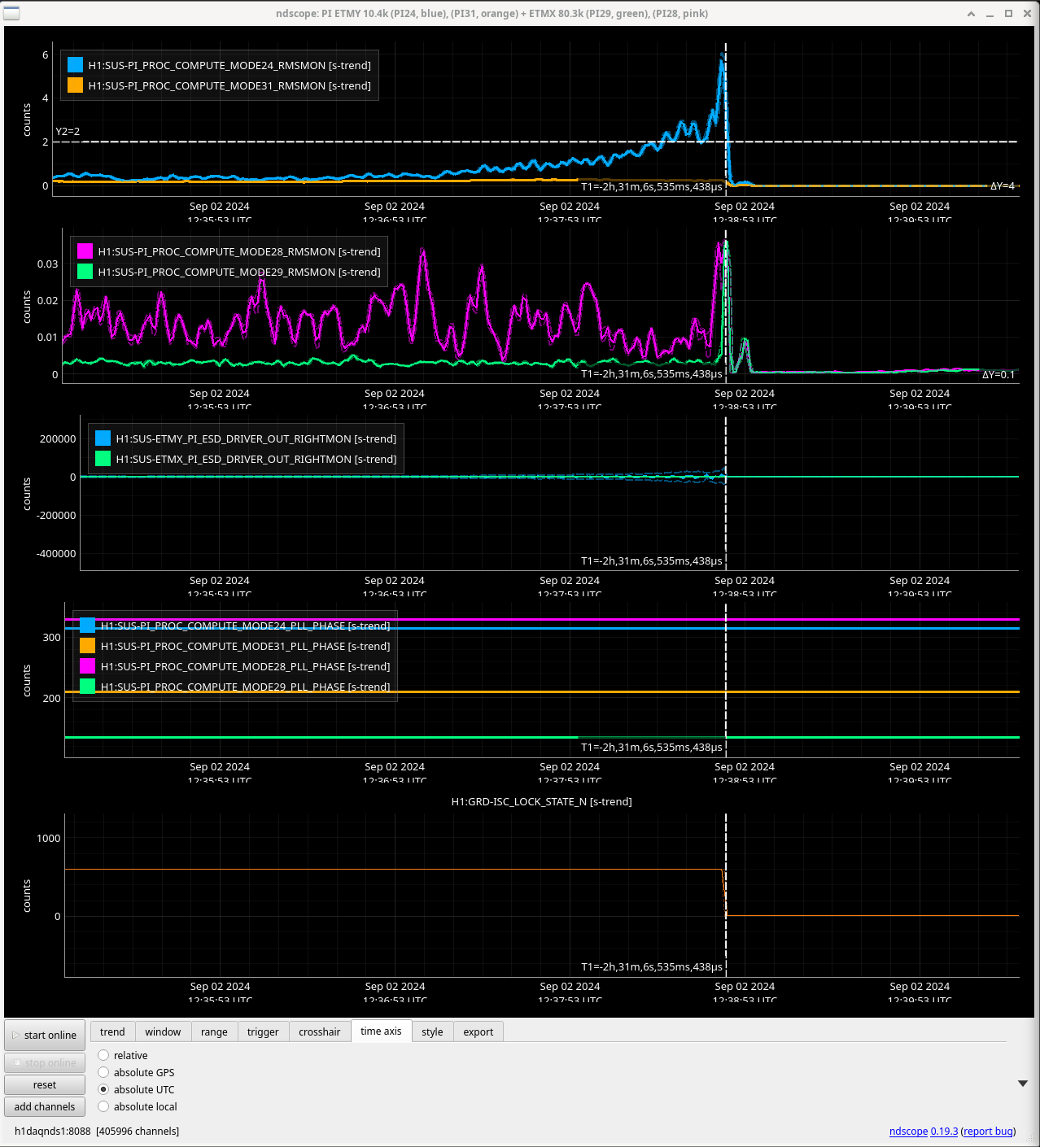Open the style tab
Image resolution: width=1040 pixels, height=1147 pixels.
point(432,1031)
